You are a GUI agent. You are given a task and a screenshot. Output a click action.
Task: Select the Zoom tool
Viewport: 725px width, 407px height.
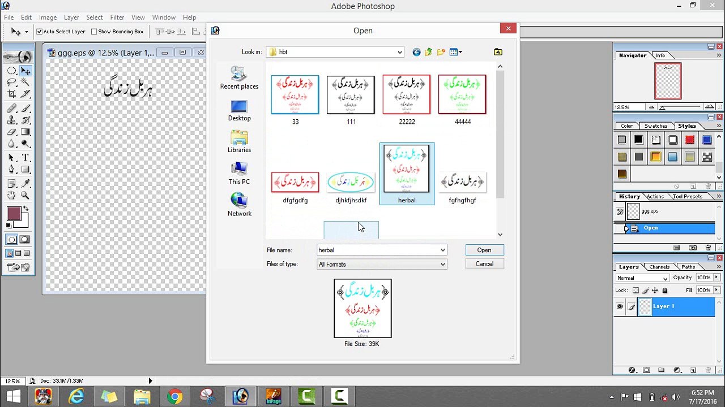25,196
